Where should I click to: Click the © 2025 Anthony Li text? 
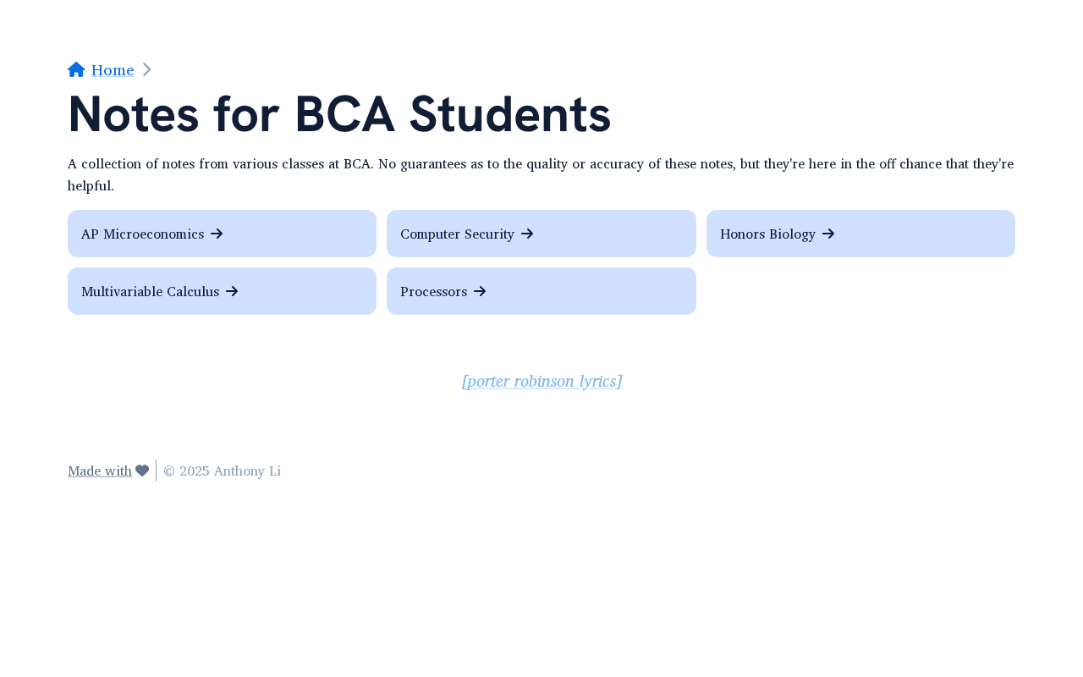click(x=222, y=471)
